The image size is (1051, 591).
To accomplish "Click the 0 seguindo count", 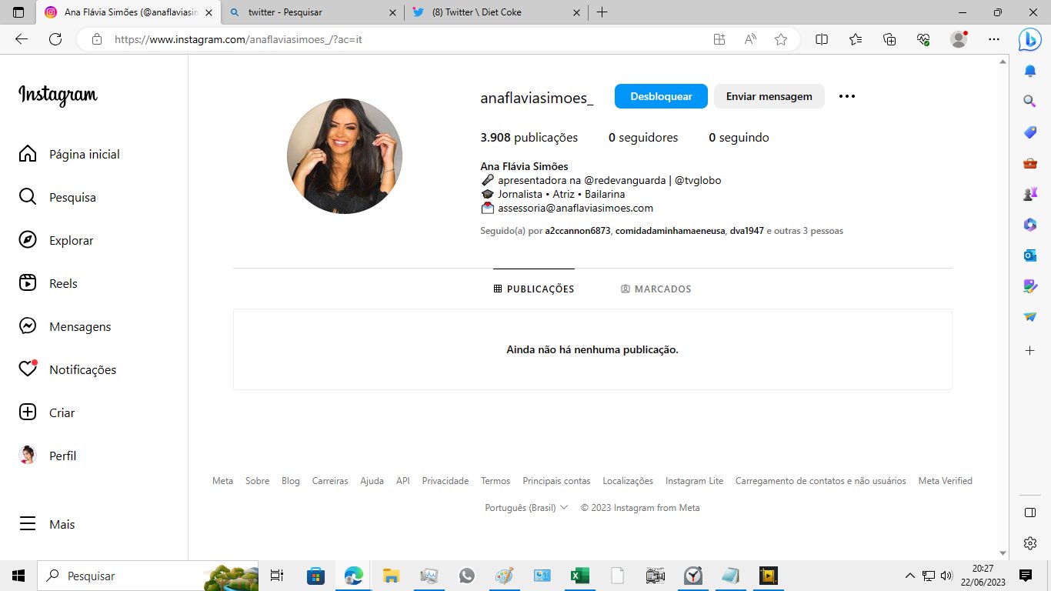I will click(739, 138).
